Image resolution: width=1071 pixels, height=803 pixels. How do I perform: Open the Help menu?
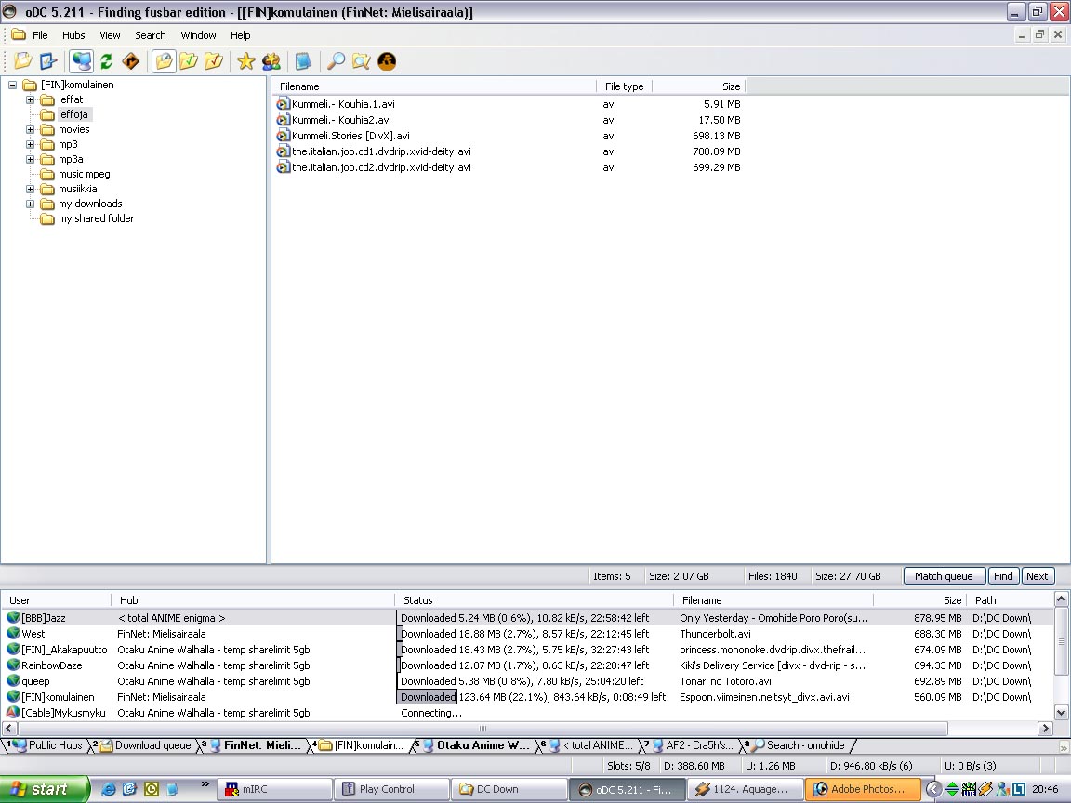(x=241, y=35)
